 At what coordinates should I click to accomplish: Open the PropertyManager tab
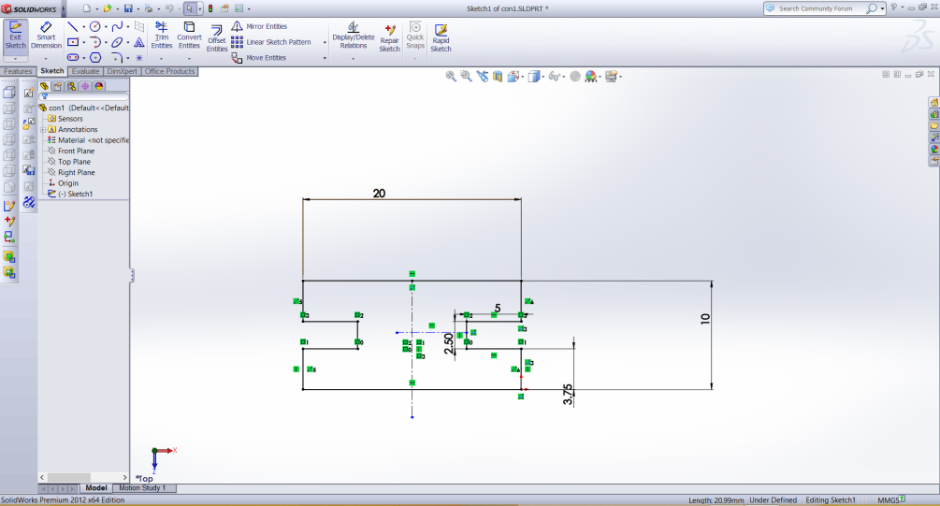coord(58,86)
